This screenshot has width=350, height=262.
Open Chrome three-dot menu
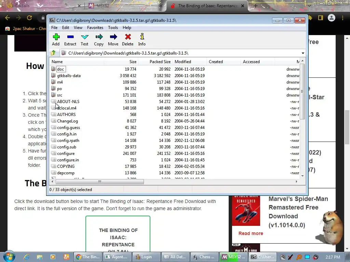(342, 18)
